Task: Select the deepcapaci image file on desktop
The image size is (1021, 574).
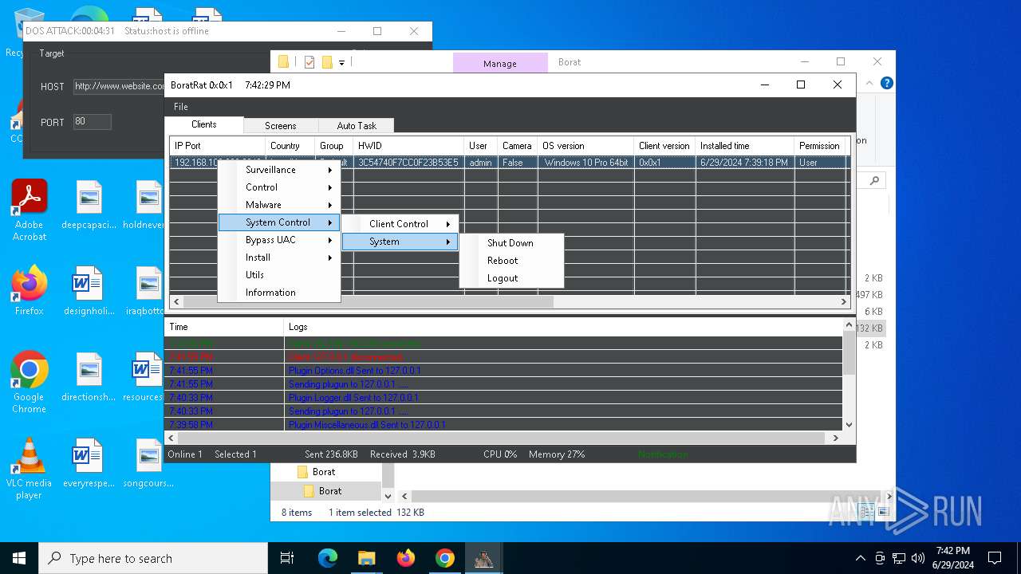Action: pyautogui.click(x=89, y=204)
